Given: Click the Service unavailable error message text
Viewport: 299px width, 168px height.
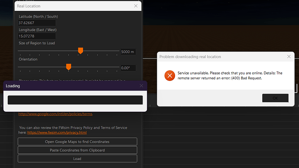Looking at the screenshot, I should 230,75.
